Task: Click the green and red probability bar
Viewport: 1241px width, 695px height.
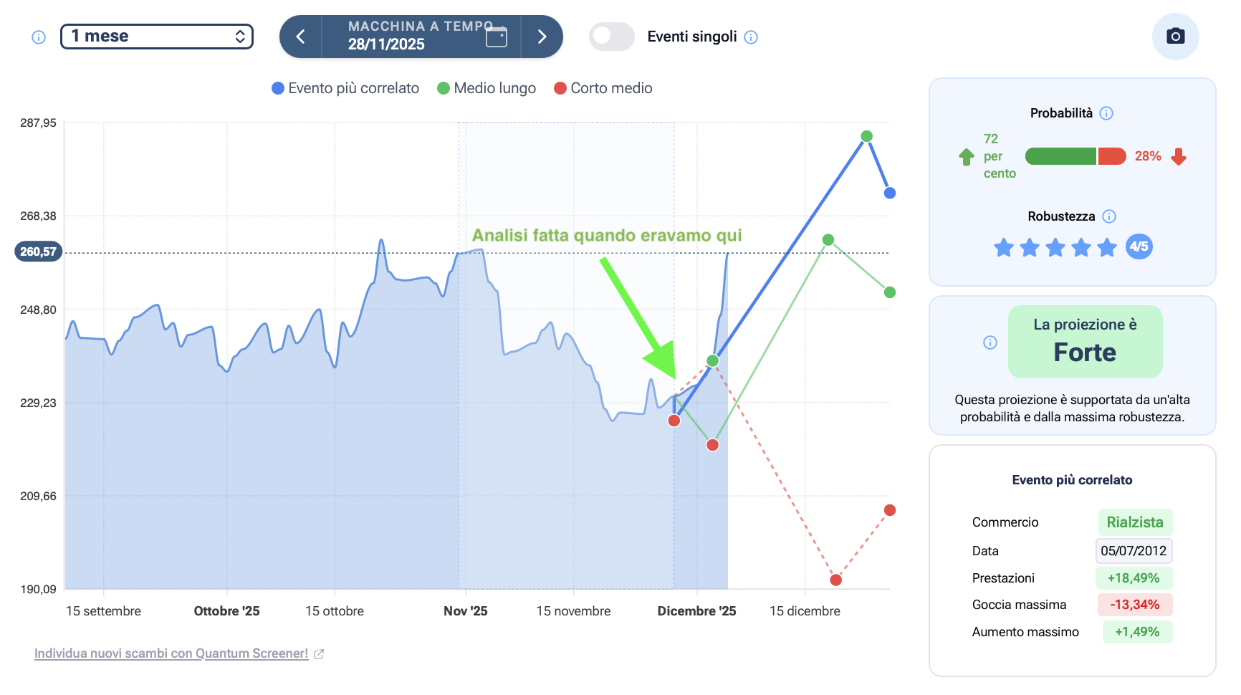Action: 1075,156
